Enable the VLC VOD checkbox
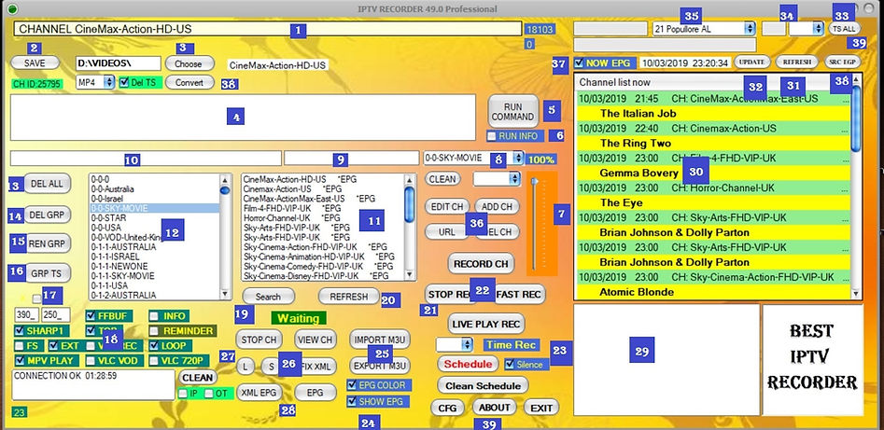 (91, 360)
